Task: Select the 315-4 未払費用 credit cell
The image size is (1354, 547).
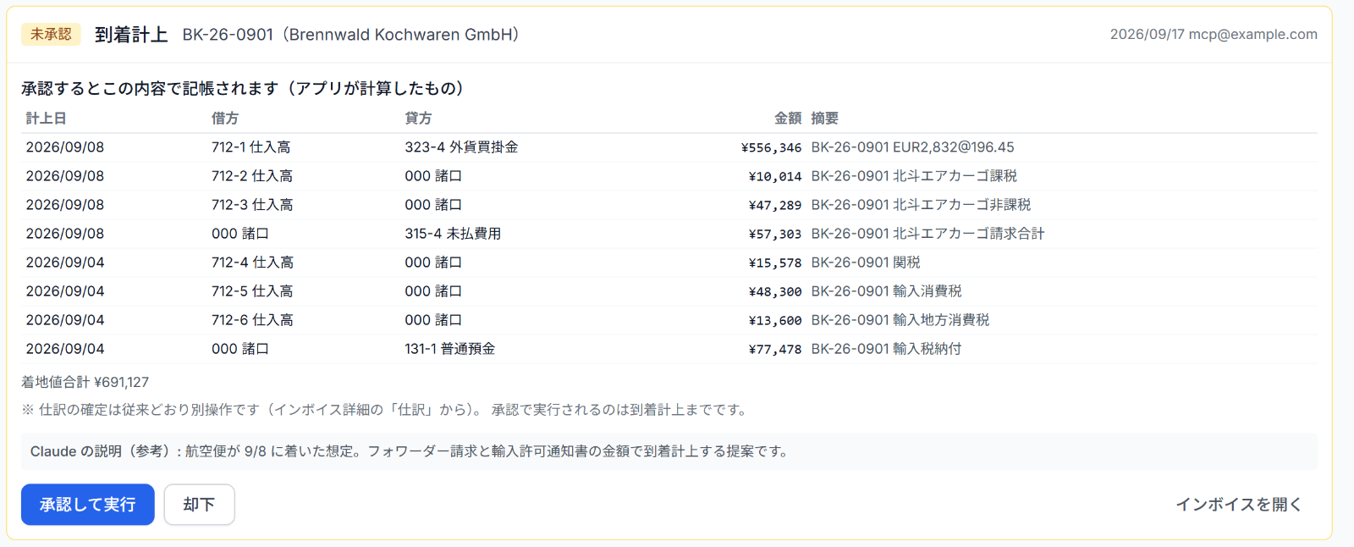Action: point(453,234)
